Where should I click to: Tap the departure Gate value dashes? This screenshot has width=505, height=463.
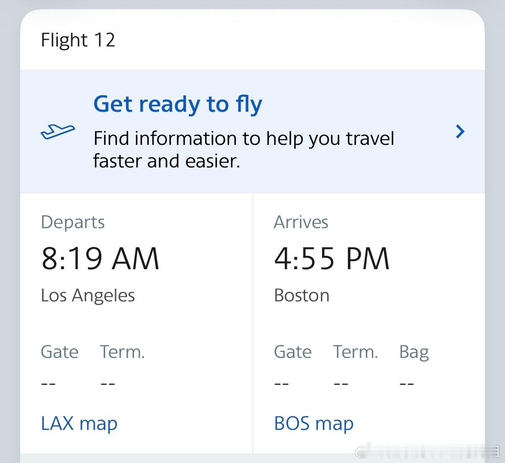(48, 383)
